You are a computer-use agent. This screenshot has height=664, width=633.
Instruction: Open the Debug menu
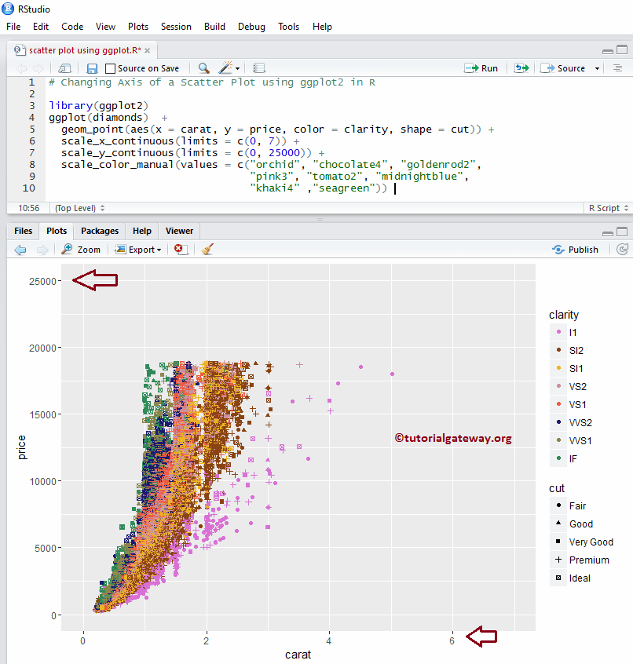pyautogui.click(x=251, y=27)
